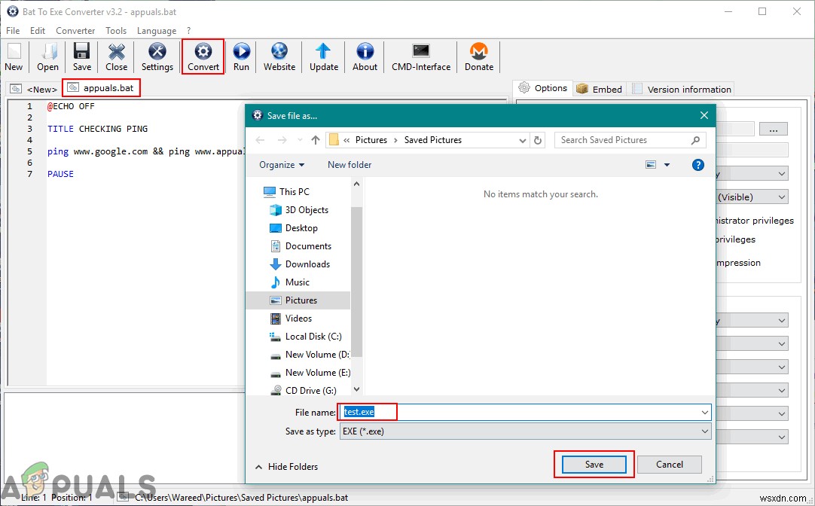Click the About icon
The width and height of the screenshot is (815, 506).
click(x=364, y=56)
